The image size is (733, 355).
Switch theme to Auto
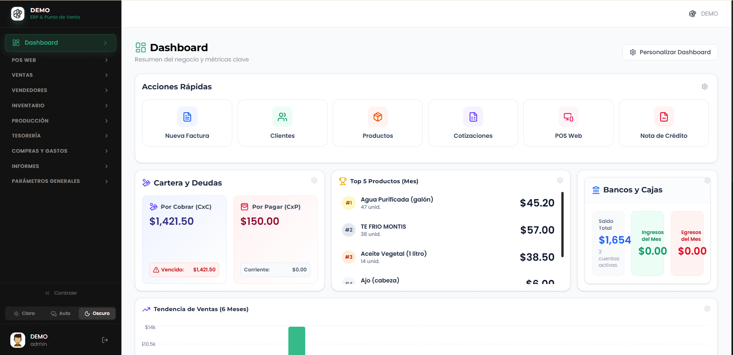[61, 313]
